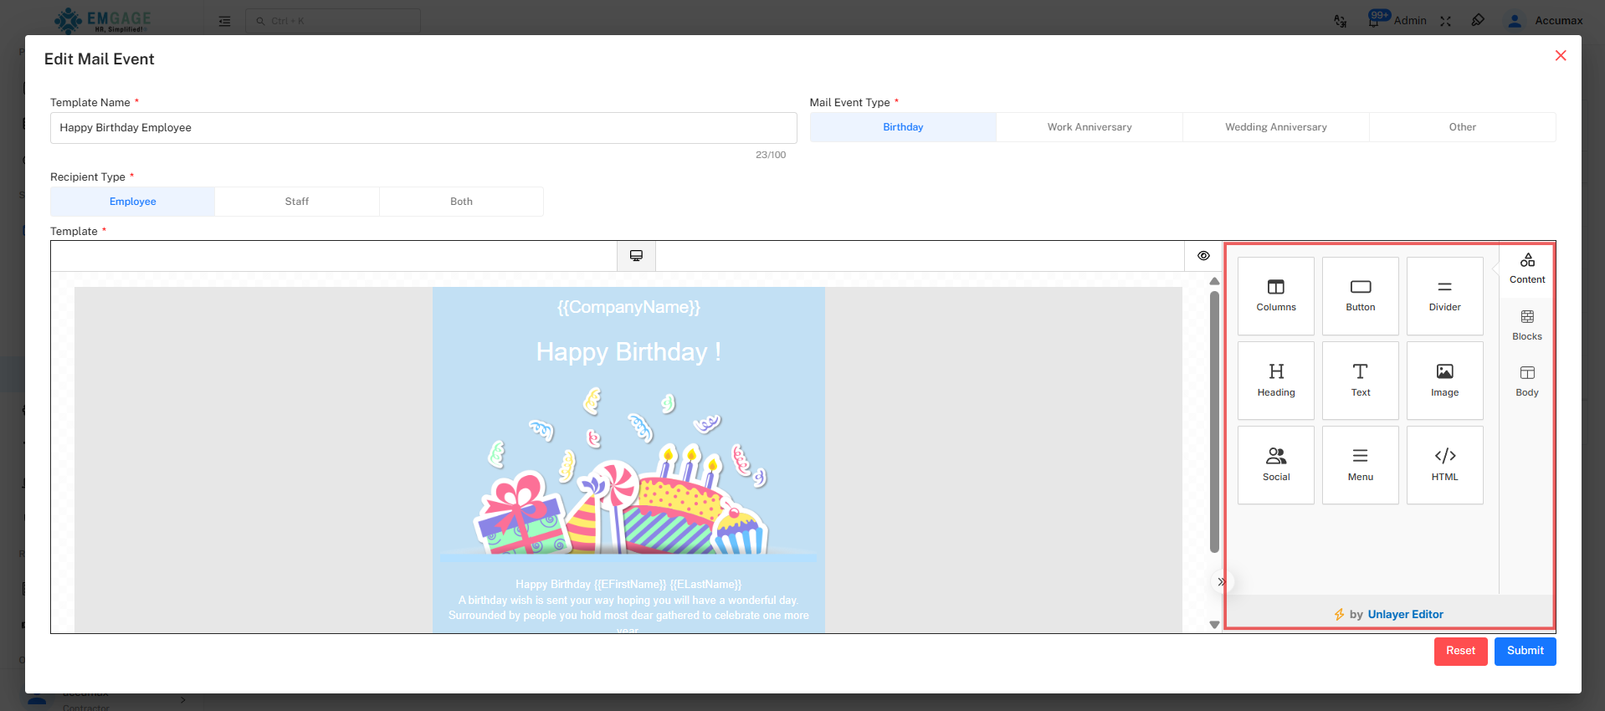
Task: Select the Image content tool
Action: (1444, 381)
